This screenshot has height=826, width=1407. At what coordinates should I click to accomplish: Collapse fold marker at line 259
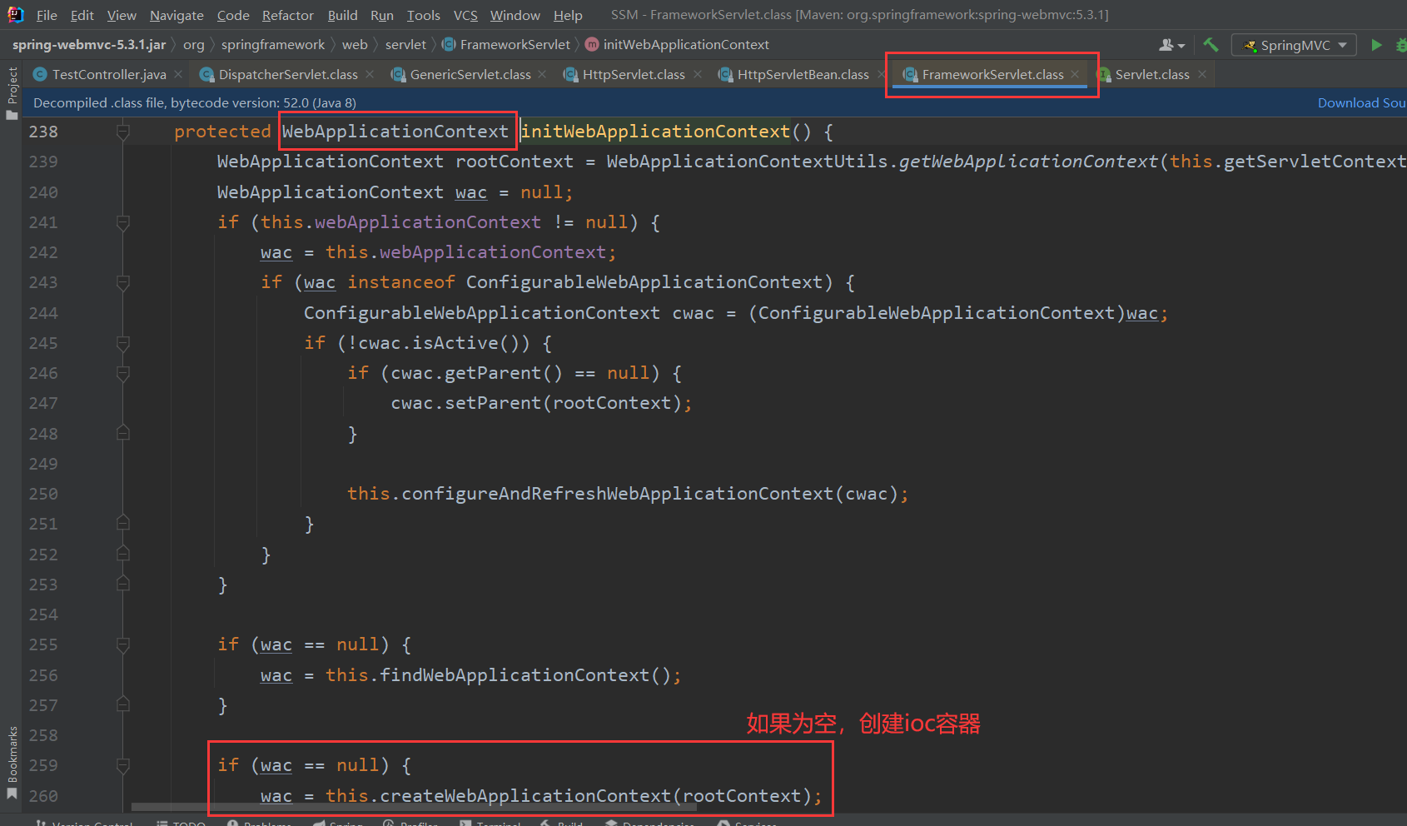(123, 765)
